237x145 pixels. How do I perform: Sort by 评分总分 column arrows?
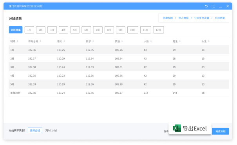pyautogui.click(x=40, y=41)
